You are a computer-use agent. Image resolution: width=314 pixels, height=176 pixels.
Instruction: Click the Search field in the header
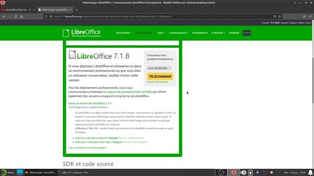pyautogui.click(x=247, y=33)
